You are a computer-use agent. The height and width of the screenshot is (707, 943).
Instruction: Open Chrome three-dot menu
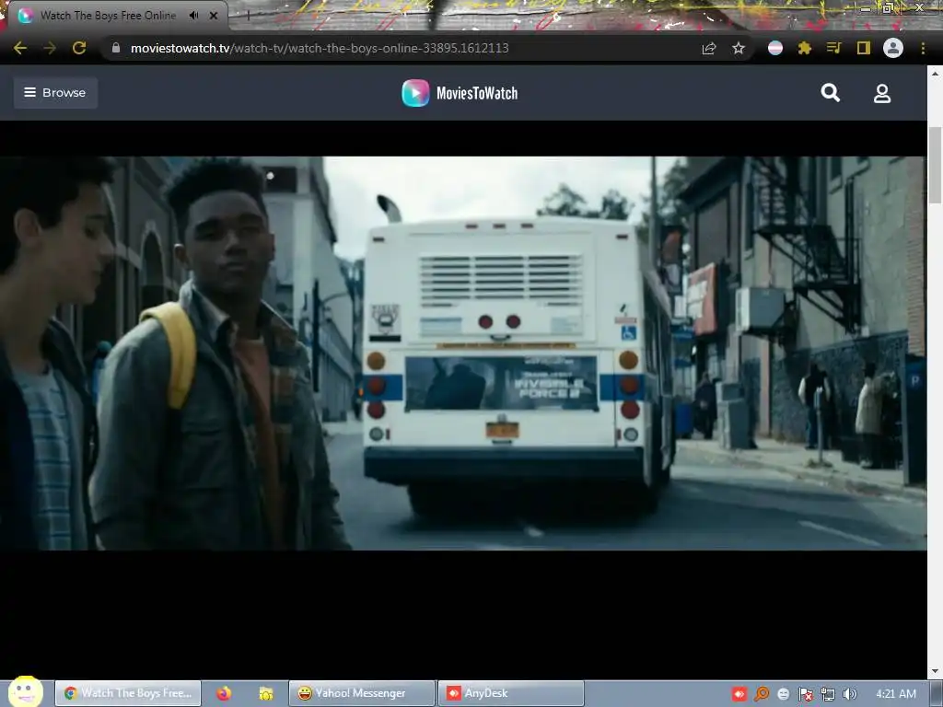[x=923, y=48]
